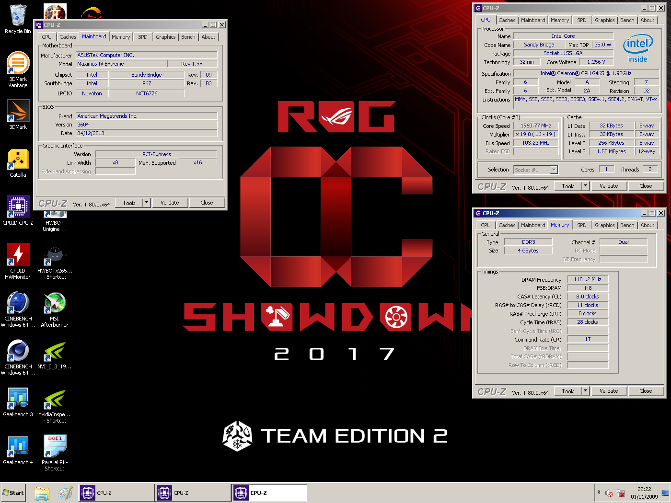
Task: Click Close button in Memory CPU-Z window
Action: 646,391
